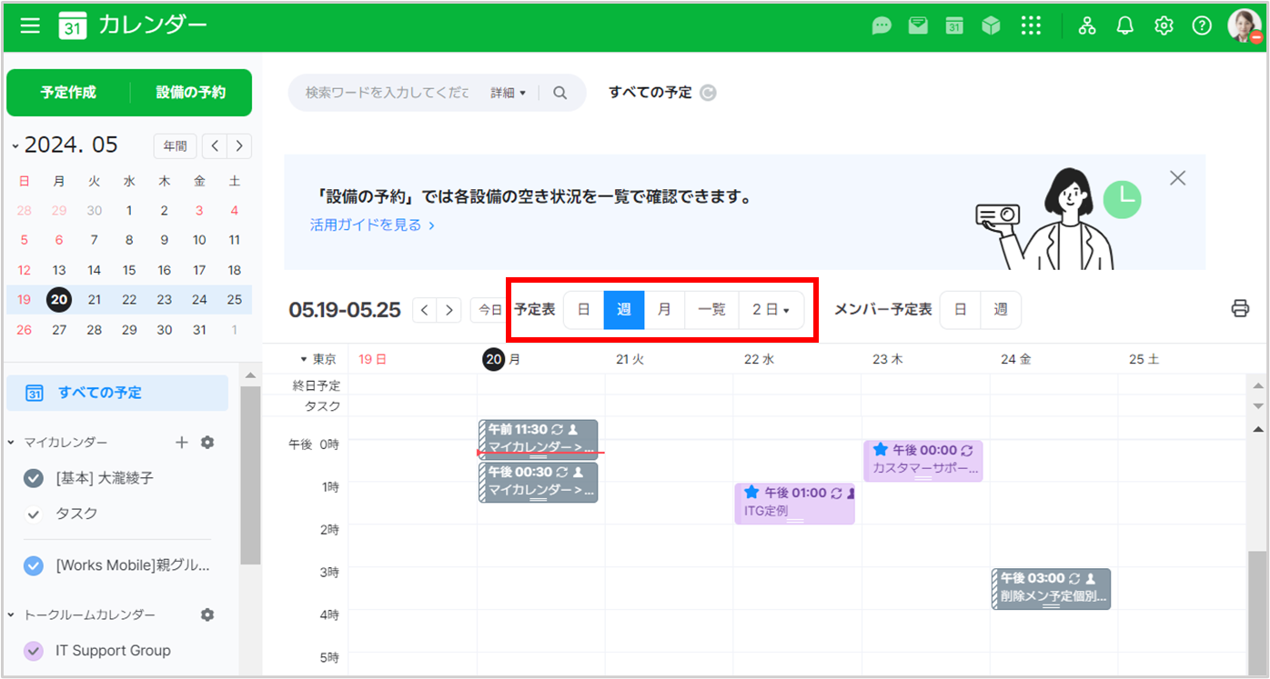Viewport: 1270px width, 679px height.
Task: Toggle the [基本] 大瀧綾子 calendar checkbox
Action: pos(34,478)
